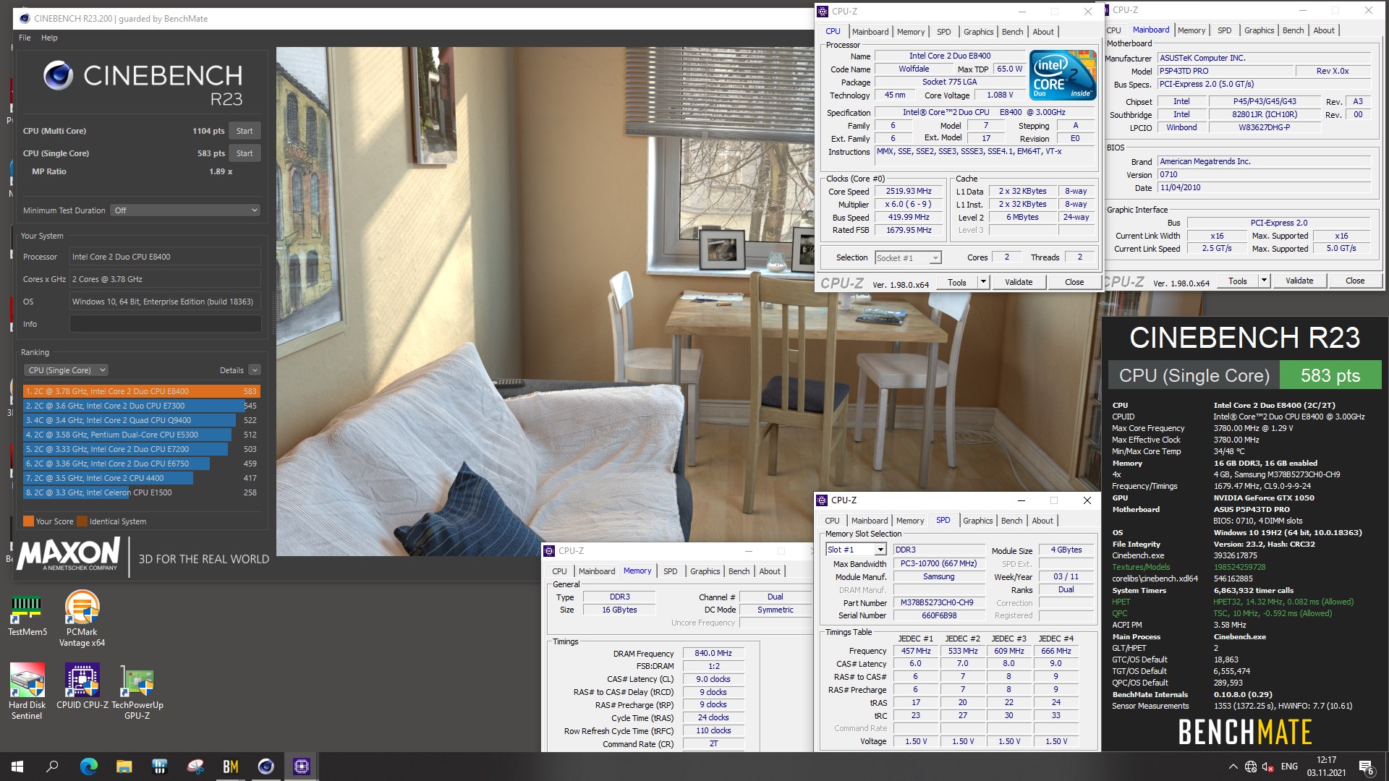Click motherboard model P5P43TD PRO field
The height and width of the screenshot is (781, 1389).
[1224, 71]
